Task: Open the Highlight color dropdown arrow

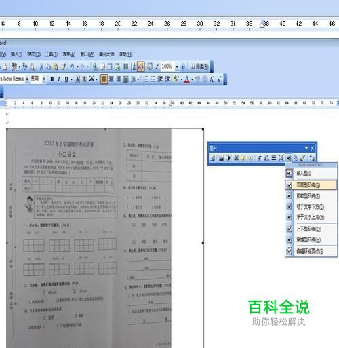Action: coord(182,79)
